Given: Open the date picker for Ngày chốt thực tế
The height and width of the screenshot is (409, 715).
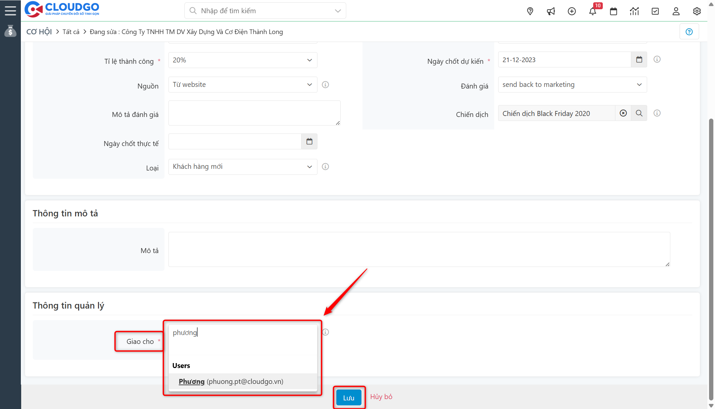Looking at the screenshot, I should (x=309, y=141).
